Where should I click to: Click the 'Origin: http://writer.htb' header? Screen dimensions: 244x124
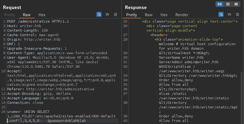pos(33,40)
